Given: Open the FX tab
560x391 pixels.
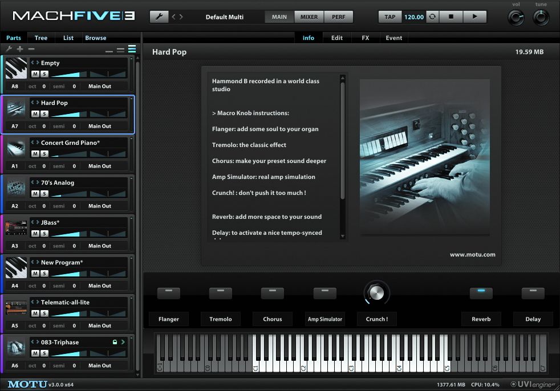Looking at the screenshot, I should 366,38.
